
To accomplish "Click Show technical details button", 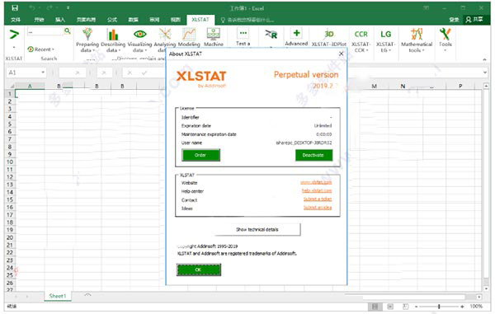I will (257, 229).
